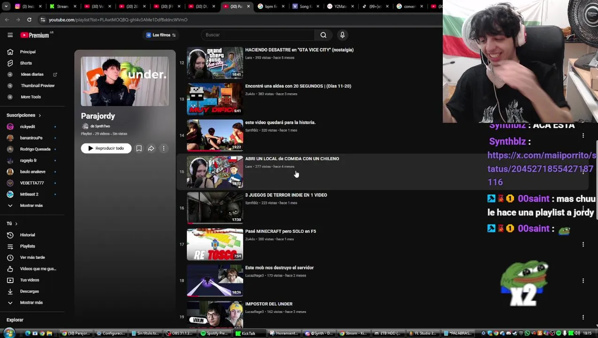Viewport: 598px width, 338px height.
Task: Open rickyedit subscription channel
Action: point(27,126)
